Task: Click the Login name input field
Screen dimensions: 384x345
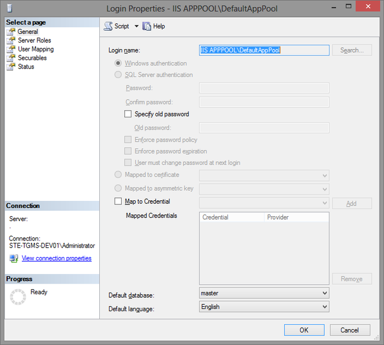Action: click(264, 50)
